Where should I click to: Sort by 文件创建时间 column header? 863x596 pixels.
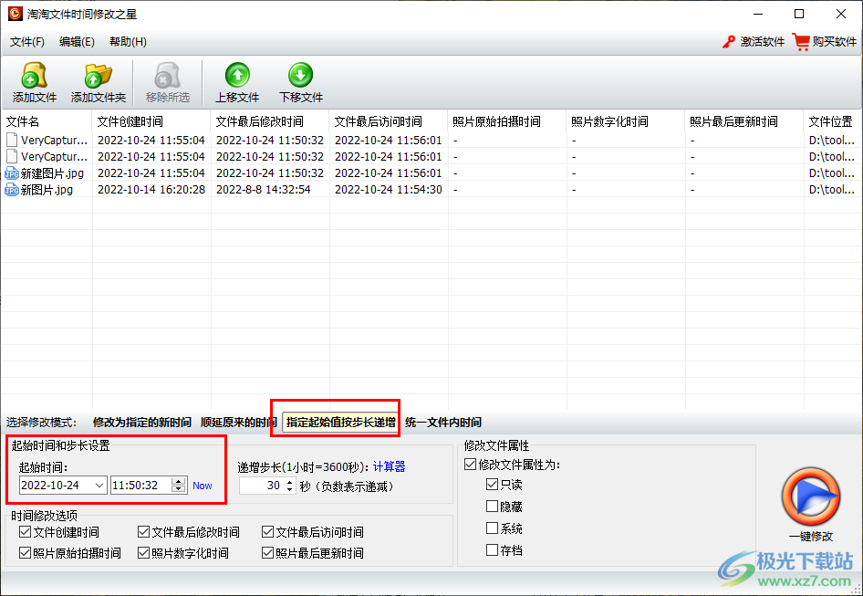(x=151, y=121)
